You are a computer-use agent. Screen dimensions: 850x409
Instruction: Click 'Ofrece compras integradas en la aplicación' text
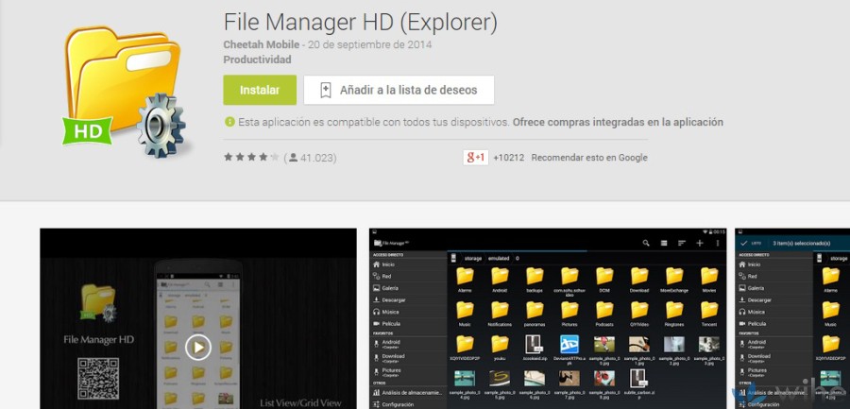(x=618, y=122)
